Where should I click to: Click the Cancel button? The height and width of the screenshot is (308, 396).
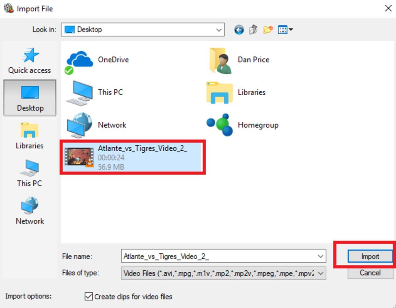[370, 273]
